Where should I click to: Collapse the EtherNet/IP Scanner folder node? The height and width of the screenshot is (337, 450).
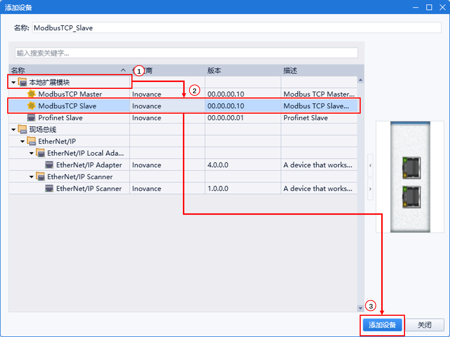tap(32, 177)
